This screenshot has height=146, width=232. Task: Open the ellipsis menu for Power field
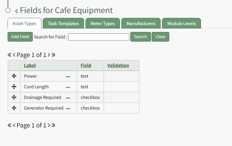[68, 76]
